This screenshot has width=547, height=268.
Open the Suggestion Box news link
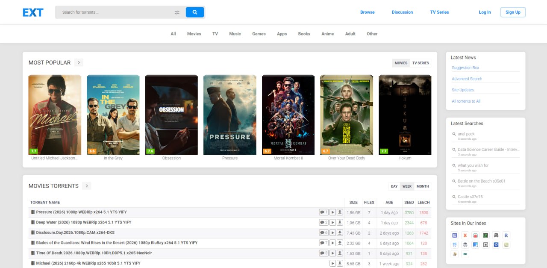tap(465, 68)
